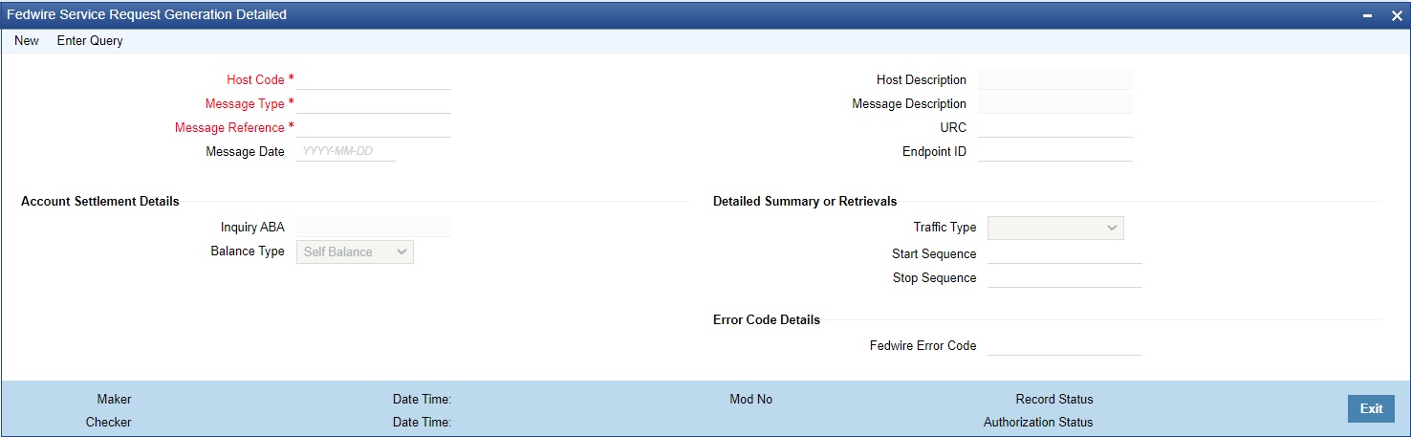This screenshot has width=1411, height=437.
Task: Focus the Host Code input field
Action: [374, 79]
